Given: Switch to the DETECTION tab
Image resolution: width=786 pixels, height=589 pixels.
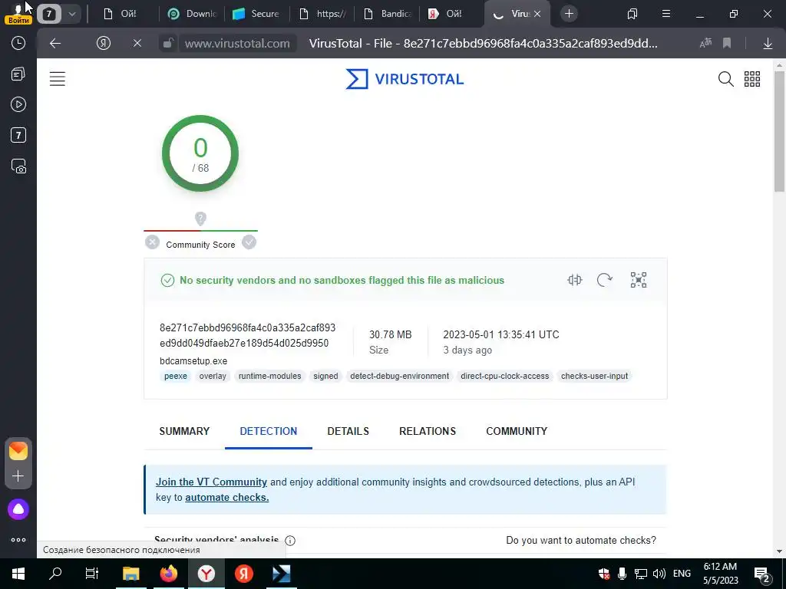Looking at the screenshot, I should click(268, 431).
